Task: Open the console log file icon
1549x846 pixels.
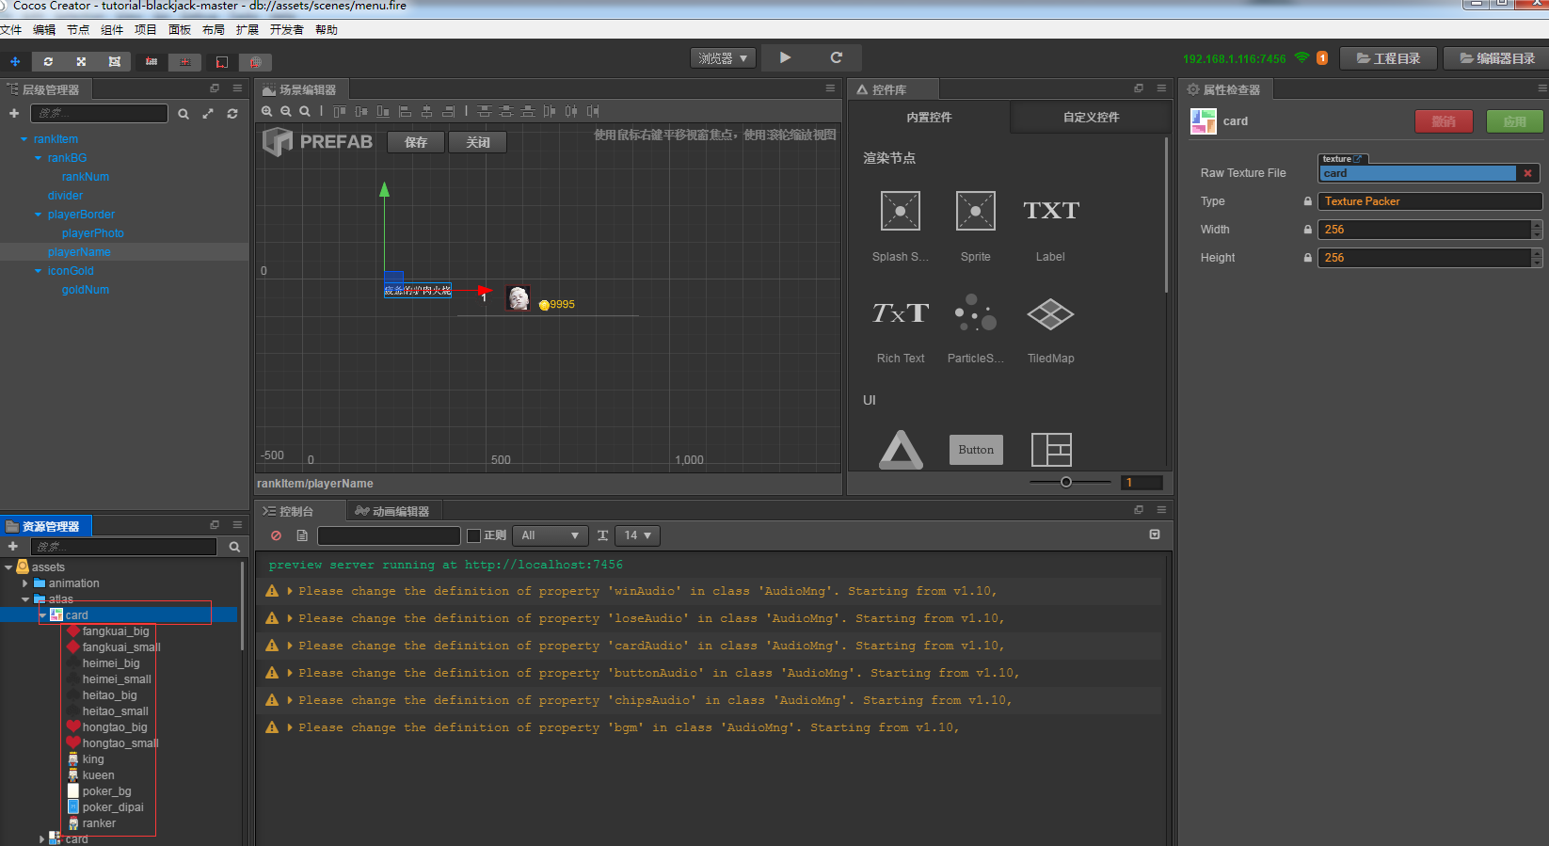Action: (302, 535)
